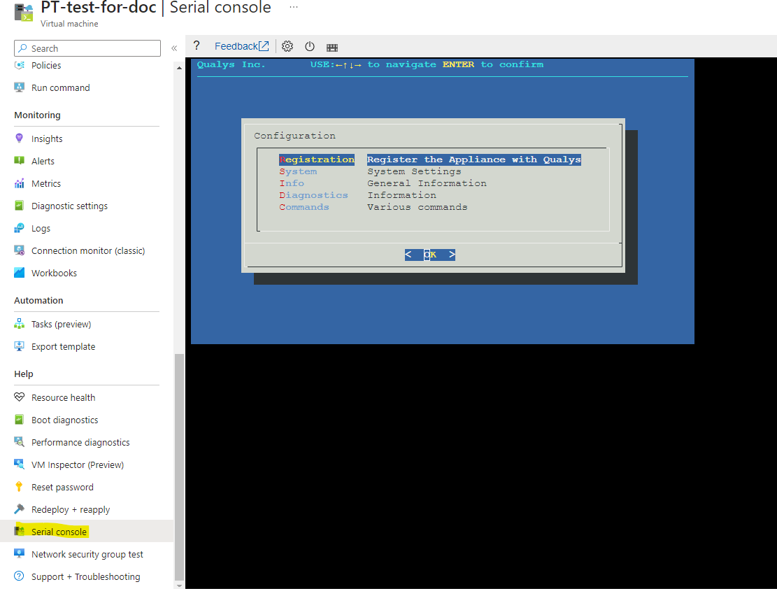Open Logs in sidebar

(41, 229)
